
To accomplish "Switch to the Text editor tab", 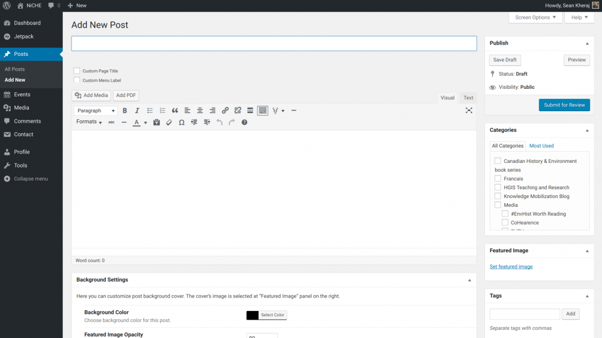I will click(468, 98).
